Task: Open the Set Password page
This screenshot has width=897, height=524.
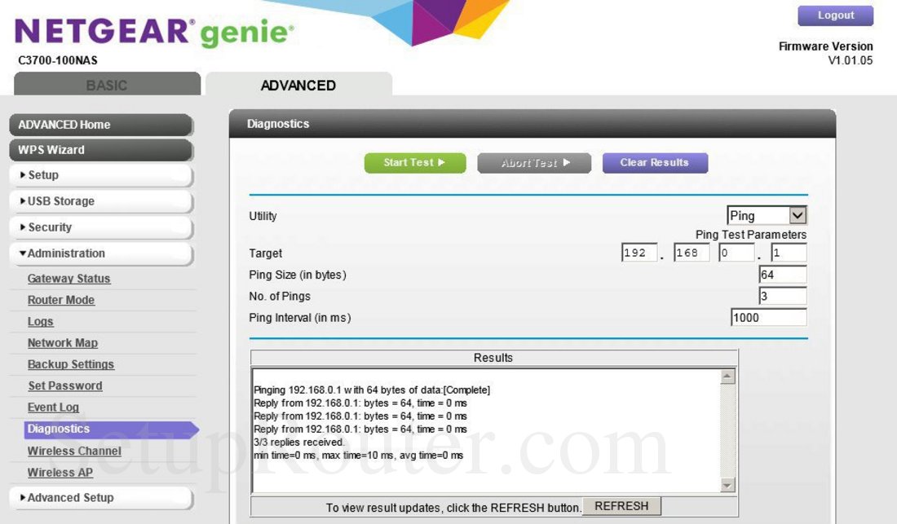Action: (x=65, y=385)
